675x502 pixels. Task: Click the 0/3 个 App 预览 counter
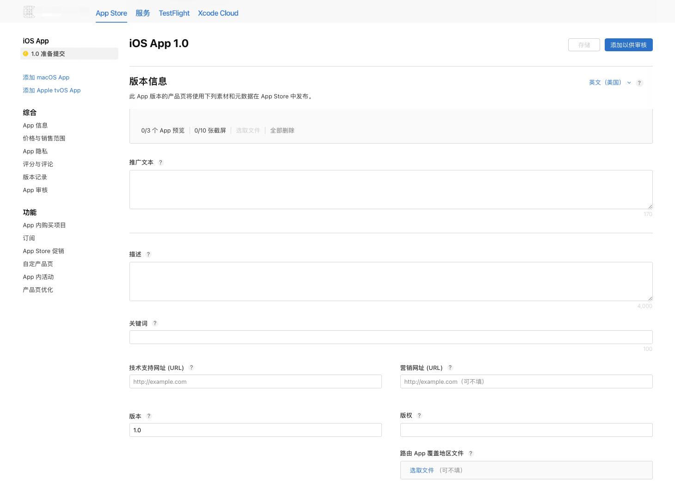[163, 131]
